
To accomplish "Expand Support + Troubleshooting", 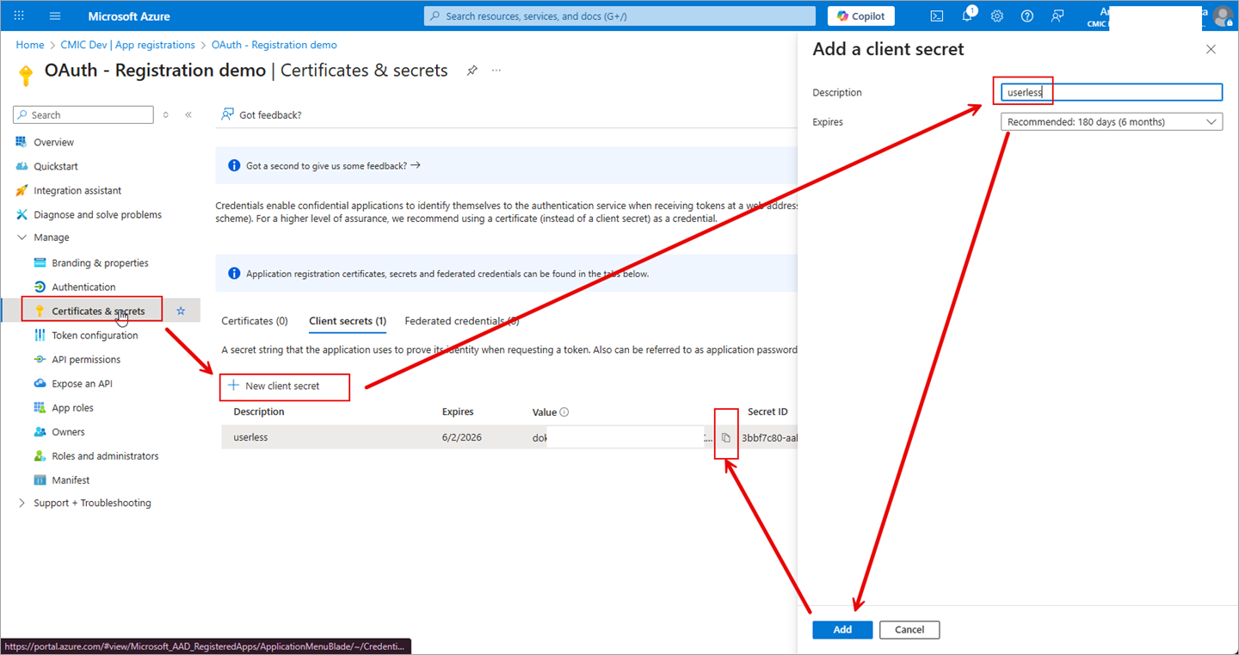I will pos(21,502).
